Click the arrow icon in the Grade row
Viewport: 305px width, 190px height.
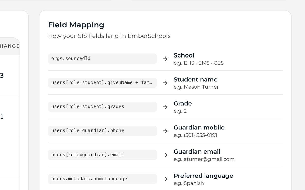[x=165, y=107]
